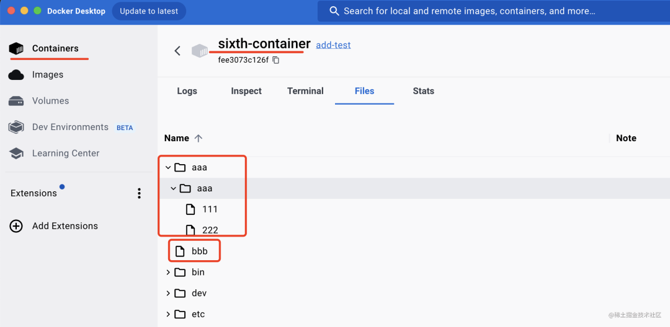Go back using the left arrow

click(177, 51)
